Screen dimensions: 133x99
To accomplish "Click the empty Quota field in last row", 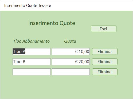I will coord(71,72).
